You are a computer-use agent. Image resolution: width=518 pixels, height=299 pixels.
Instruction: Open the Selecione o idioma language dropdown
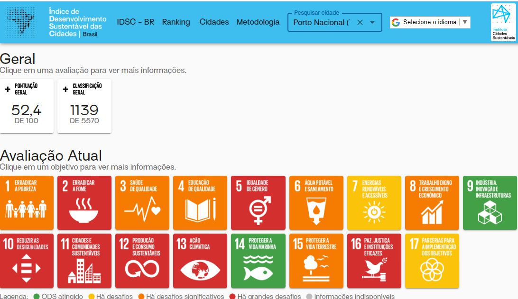click(x=430, y=22)
